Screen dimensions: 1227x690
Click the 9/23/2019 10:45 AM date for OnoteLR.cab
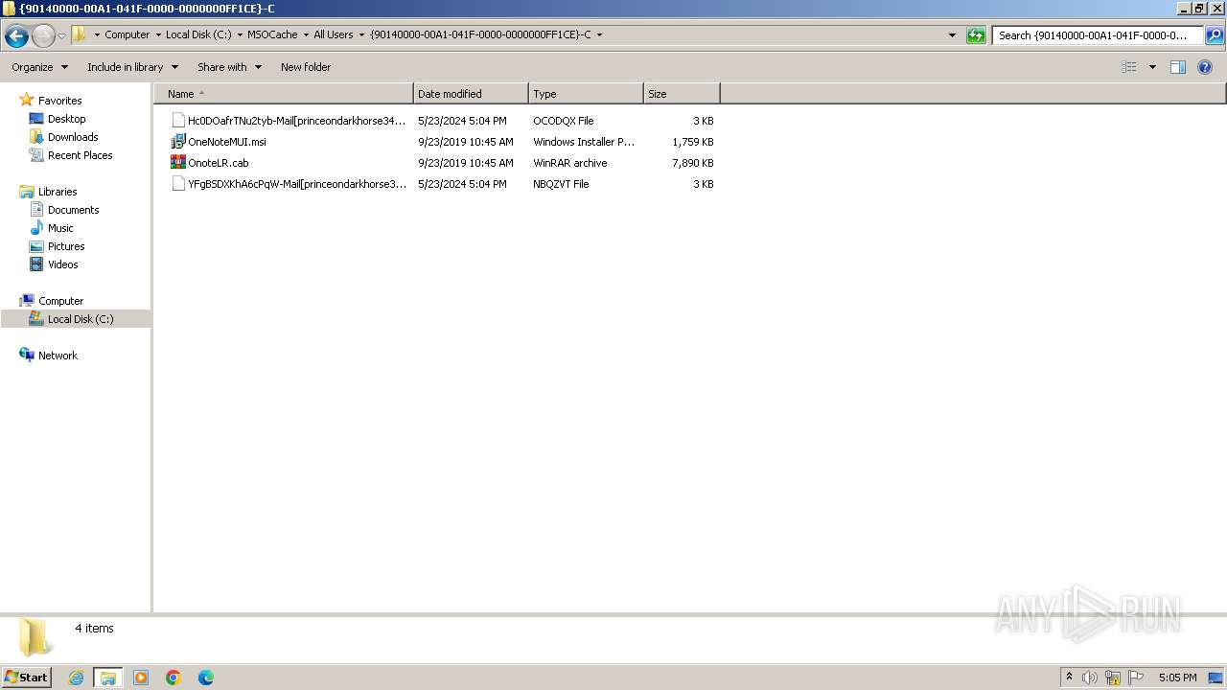[466, 163]
